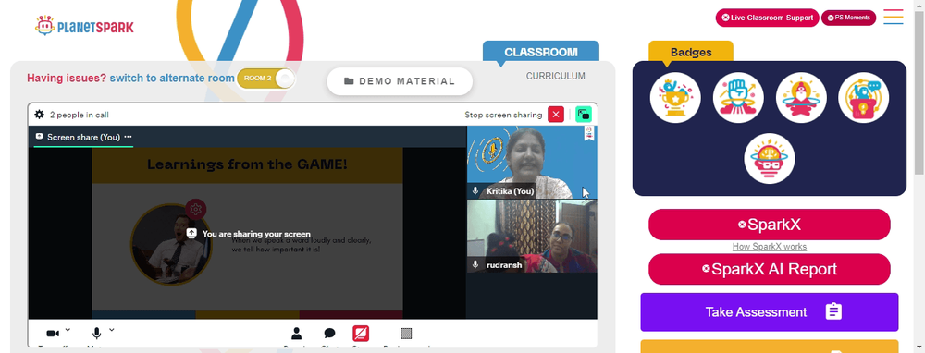The height and width of the screenshot is (353, 925).
Task: Click Take Assessment button
Action: tap(770, 311)
